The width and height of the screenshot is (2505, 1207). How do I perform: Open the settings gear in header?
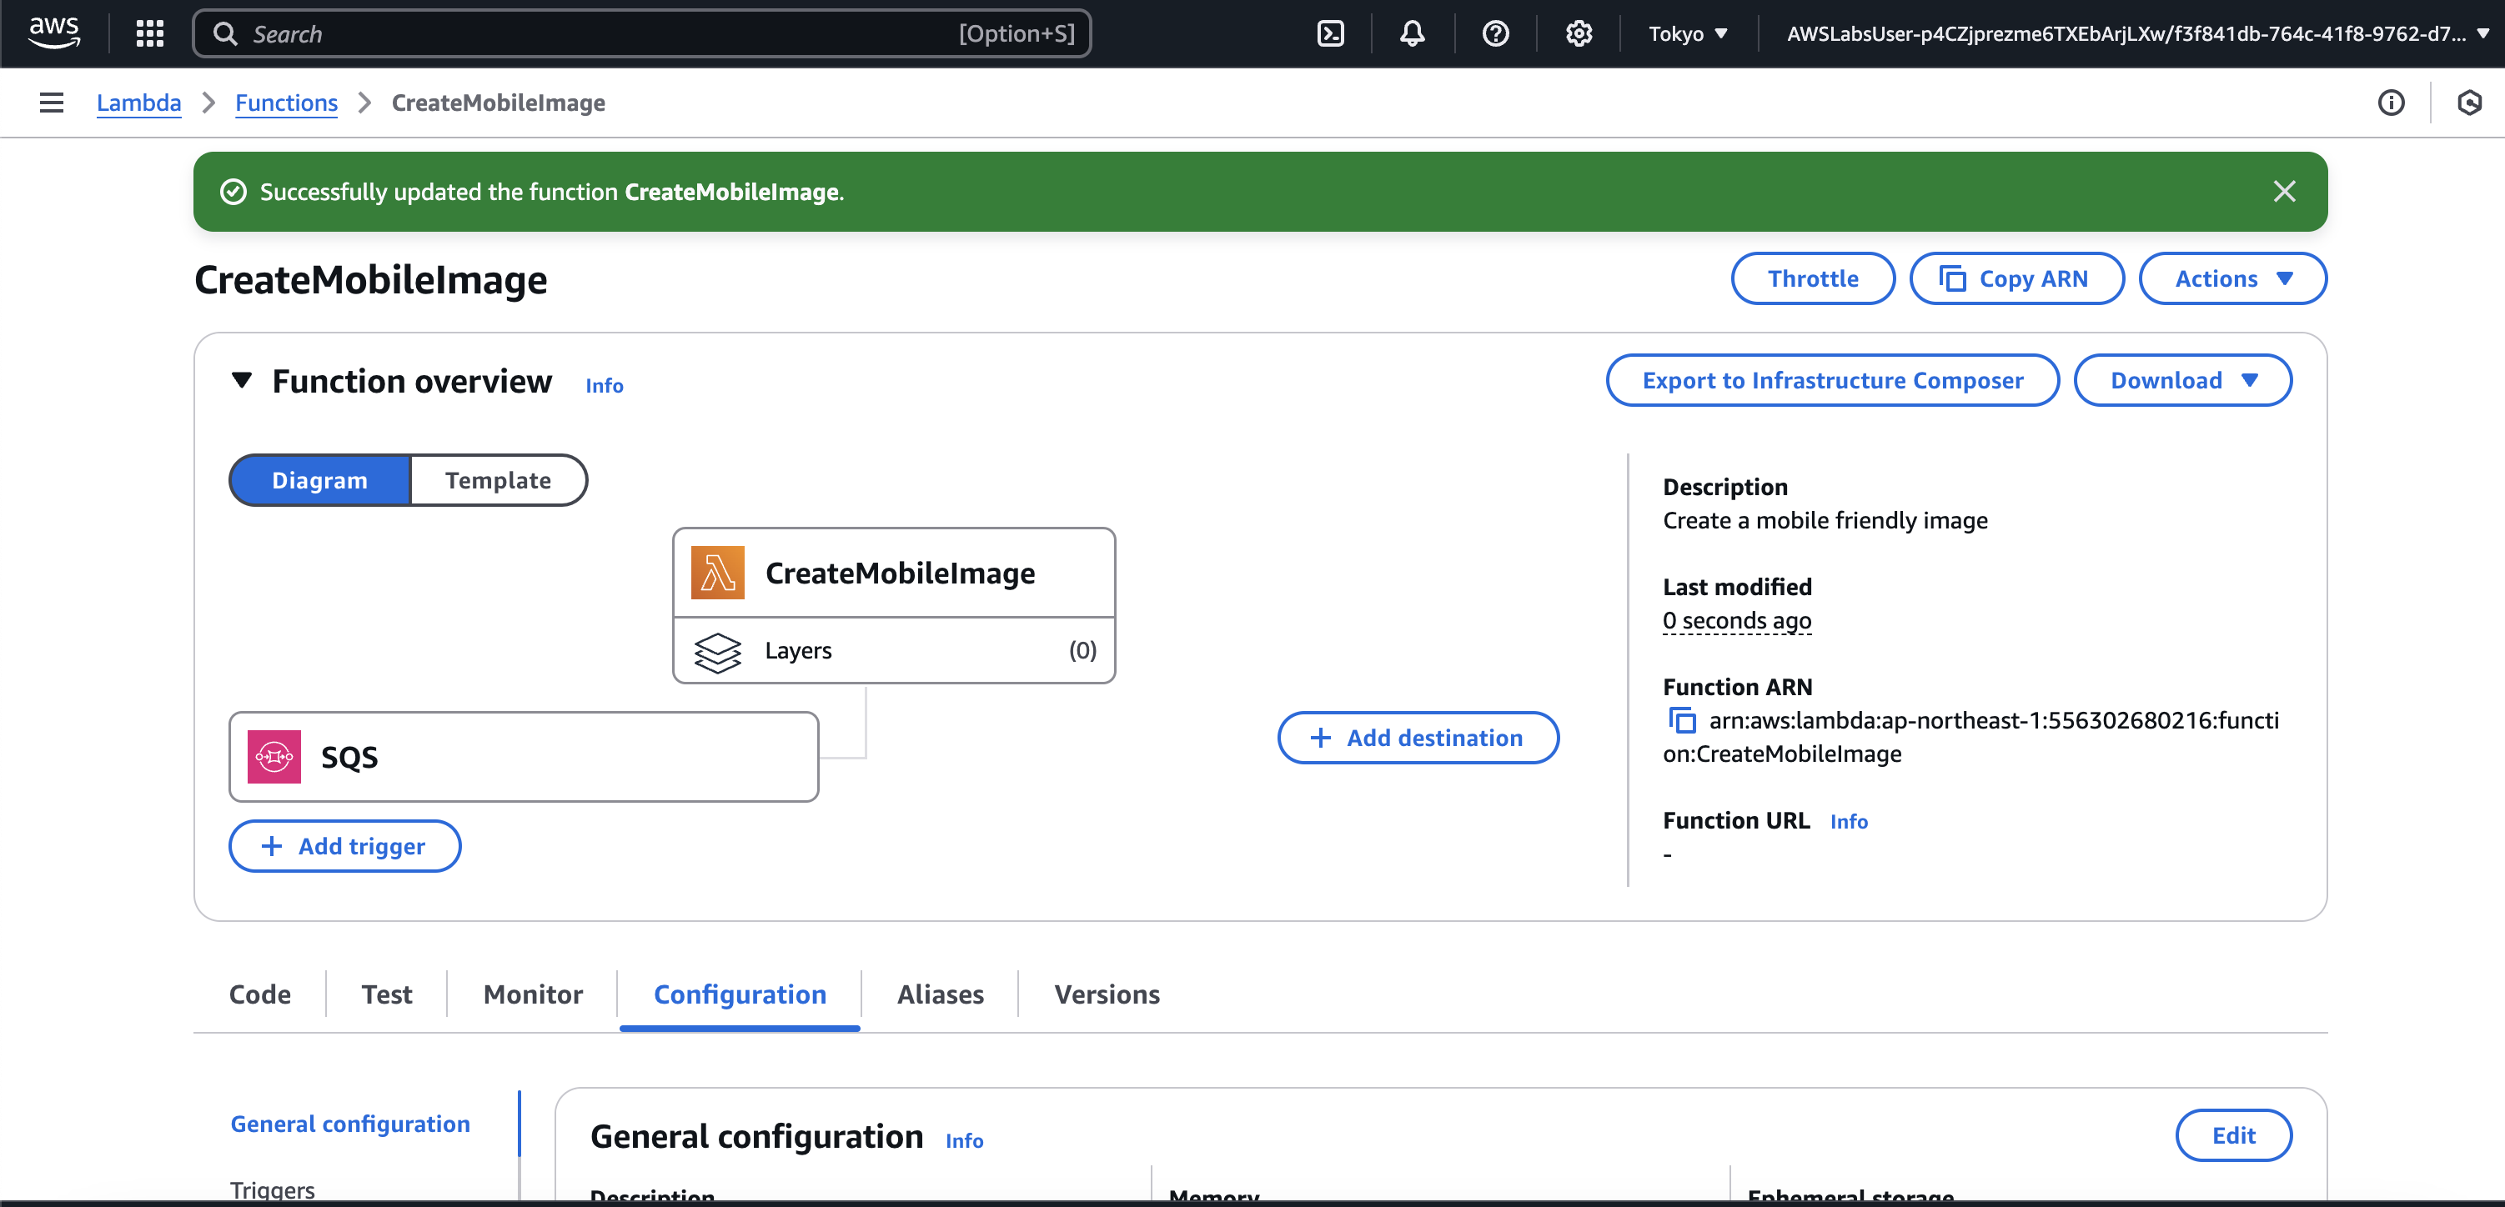[x=1579, y=33]
